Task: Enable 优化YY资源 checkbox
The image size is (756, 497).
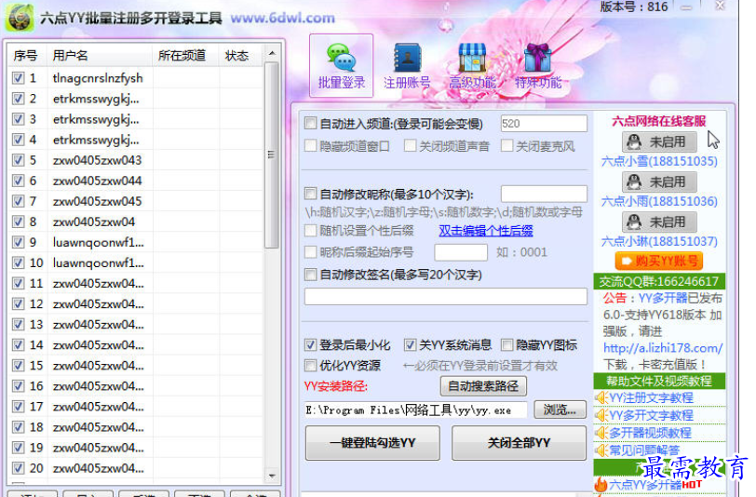Action: click(x=311, y=366)
